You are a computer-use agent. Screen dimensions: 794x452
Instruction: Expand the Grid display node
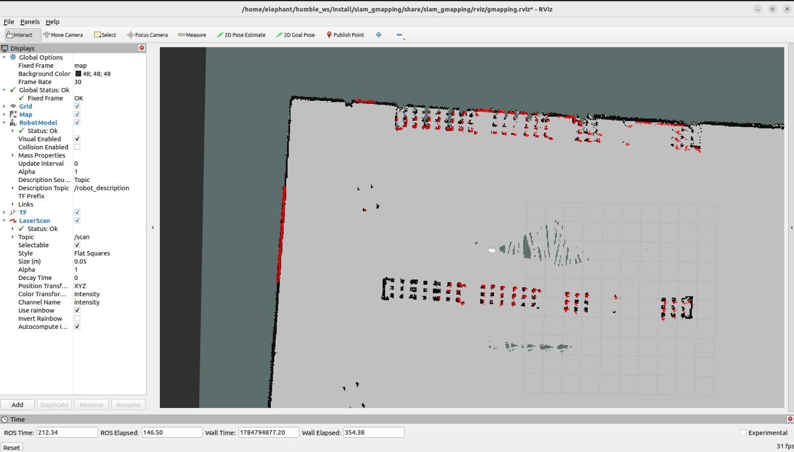click(4, 106)
